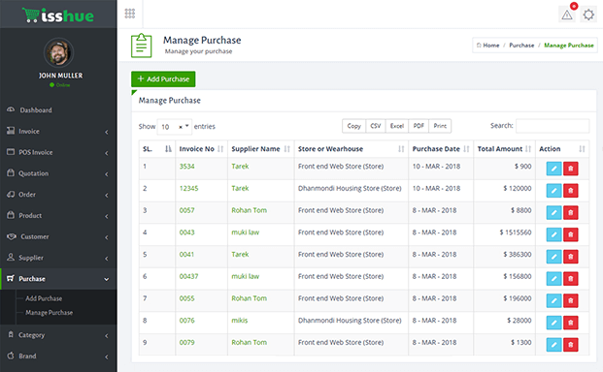Open invoice number 12345 link

click(188, 188)
